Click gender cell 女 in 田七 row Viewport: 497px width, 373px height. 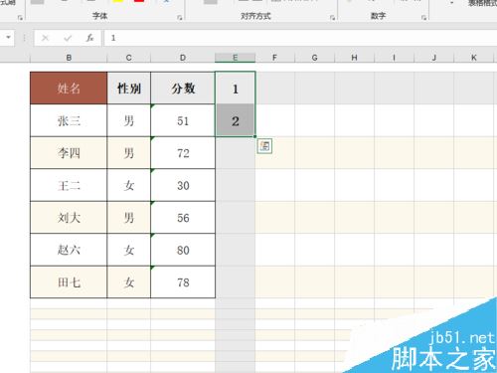click(x=129, y=282)
